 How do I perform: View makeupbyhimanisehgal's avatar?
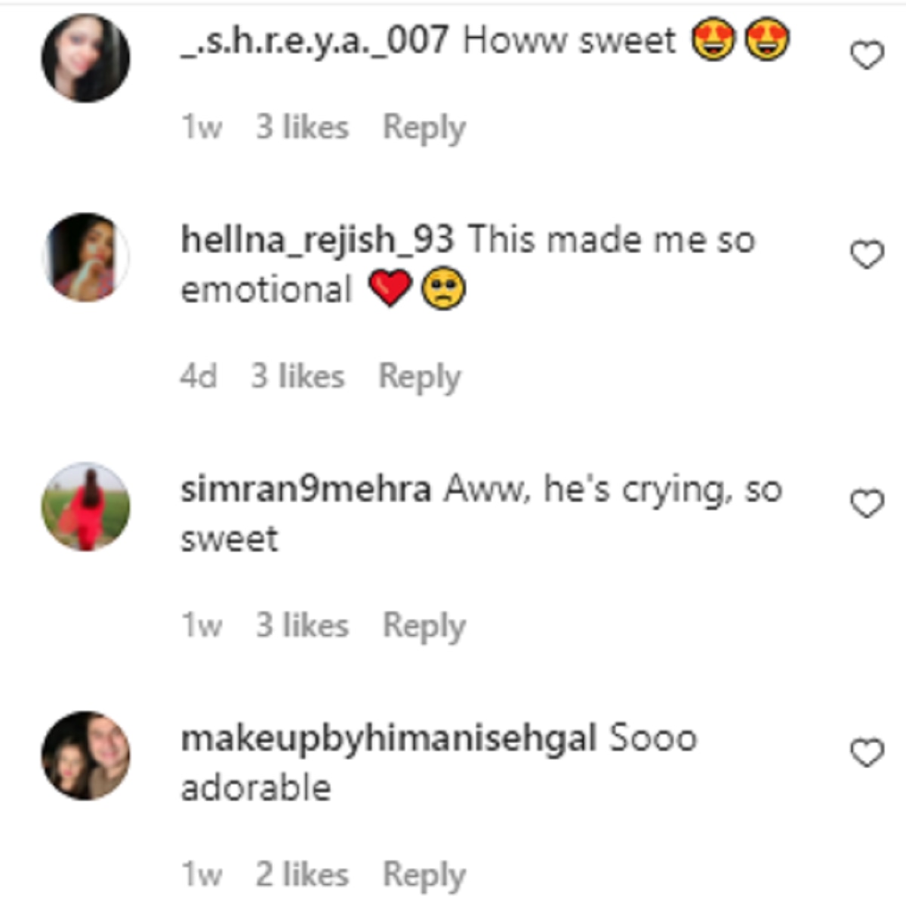pyautogui.click(x=85, y=755)
